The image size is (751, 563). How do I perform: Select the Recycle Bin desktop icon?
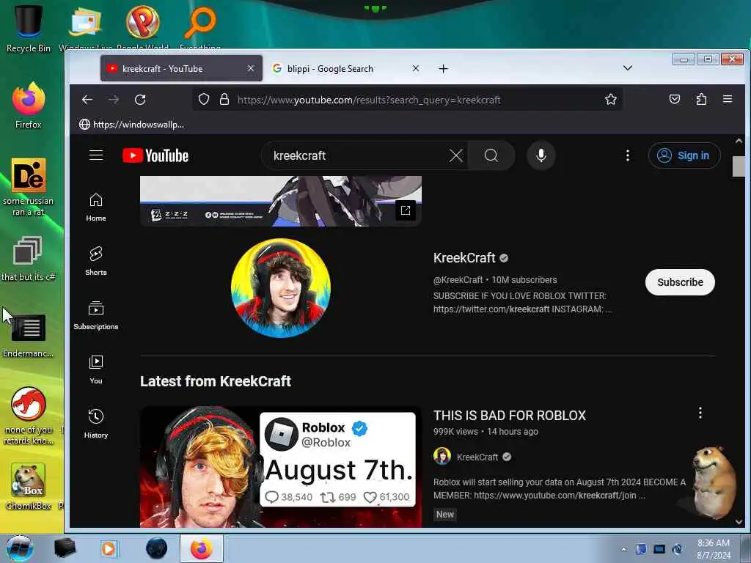pyautogui.click(x=29, y=28)
